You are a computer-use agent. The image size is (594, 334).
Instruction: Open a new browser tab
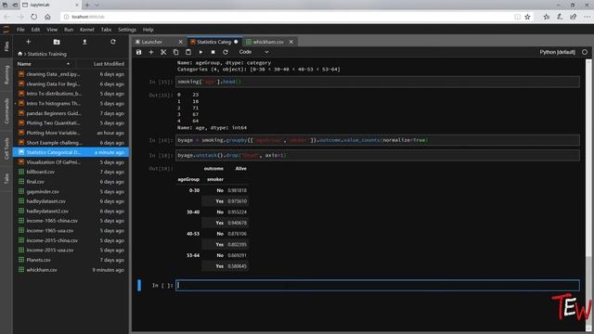click(87, 5)
